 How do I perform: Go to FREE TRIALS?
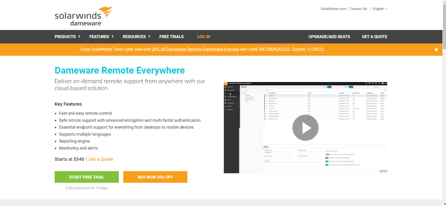172,36
